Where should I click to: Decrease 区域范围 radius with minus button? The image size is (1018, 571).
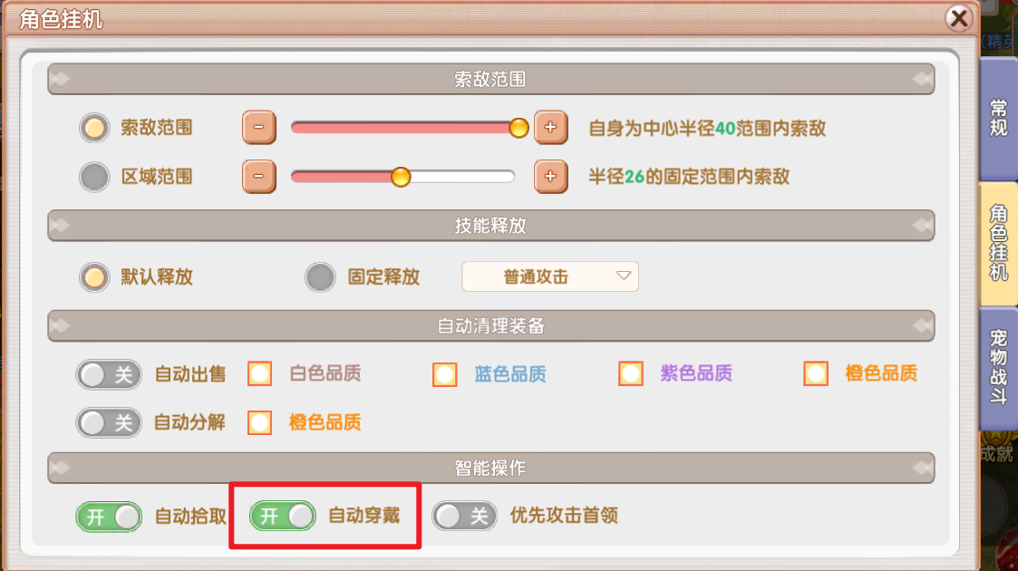click(258, 176)
